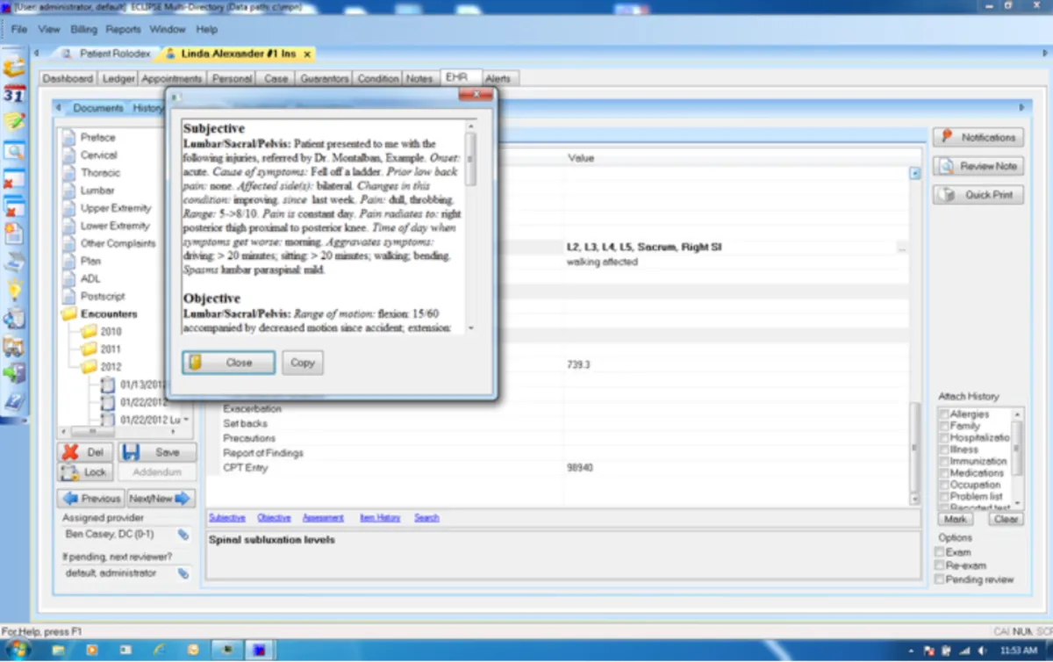The image size is (1053, 662).
Task: Open the Upper Extremity document
Action: pyautogui.click(x=116, y=208)
